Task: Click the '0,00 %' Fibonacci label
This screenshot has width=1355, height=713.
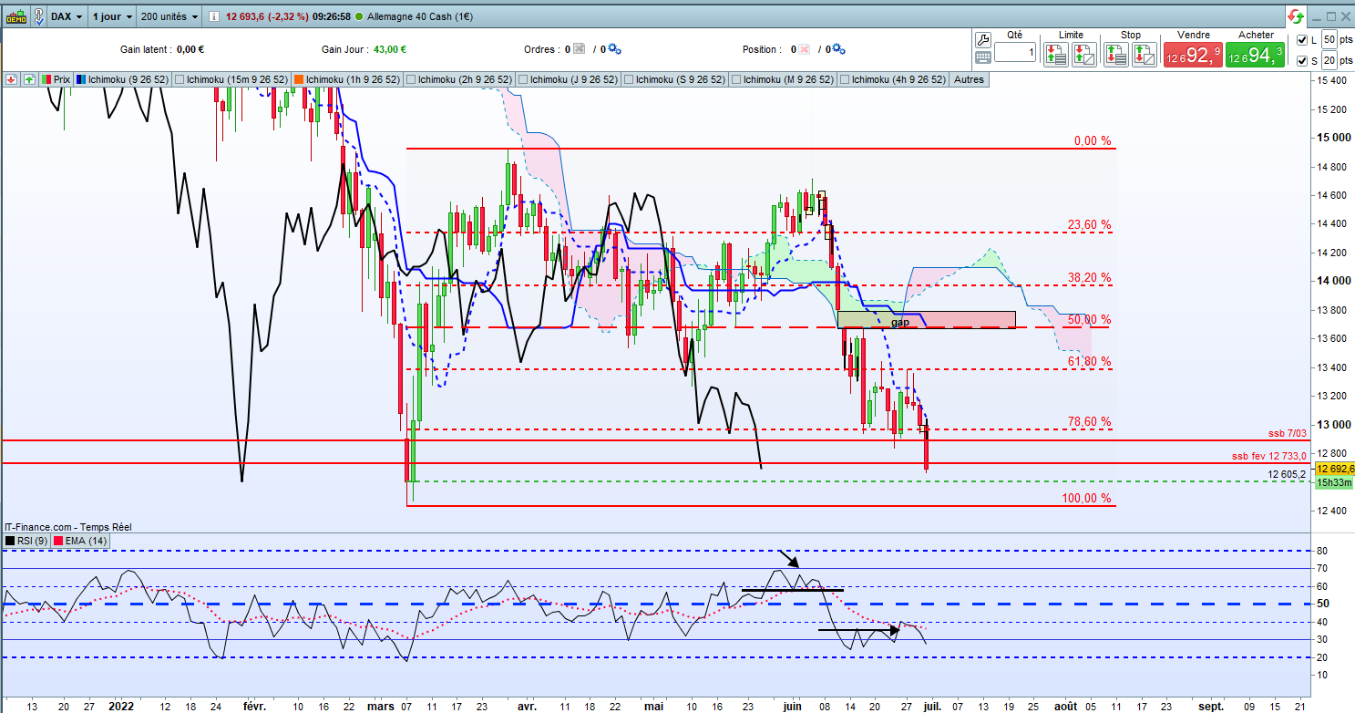Action: [x=1093, y=141]
